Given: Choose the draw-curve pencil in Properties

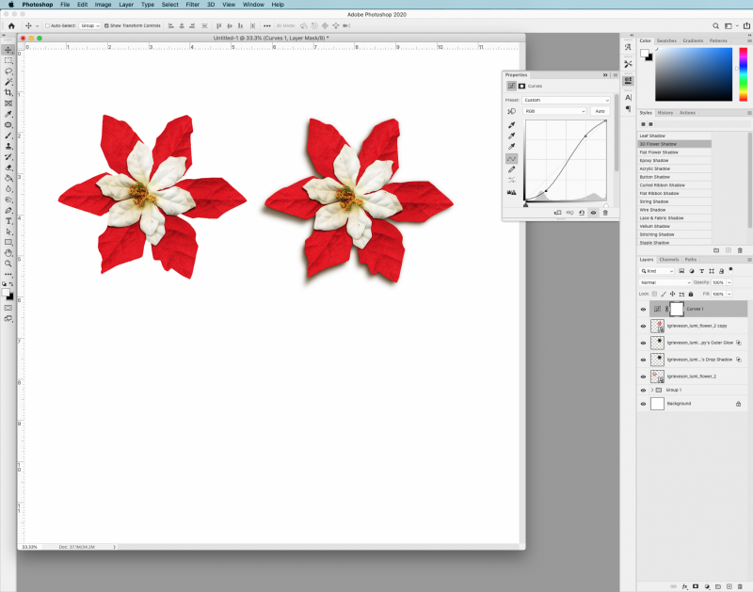Looking at the screenshot, I should [x=512, y=169].
